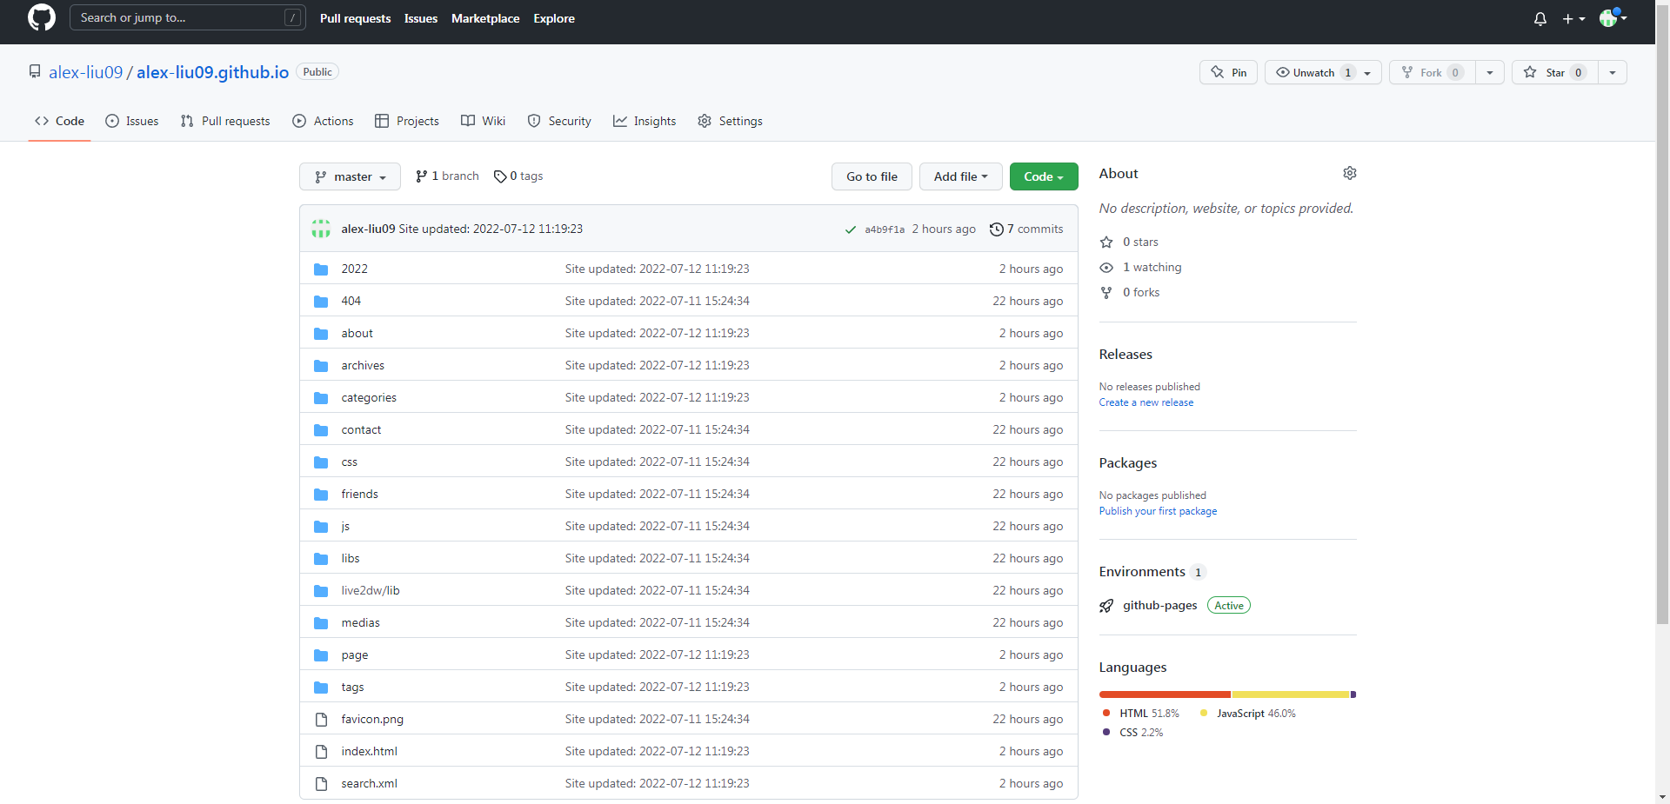
Task: Click the Go to file button
Action: (872, 176)
